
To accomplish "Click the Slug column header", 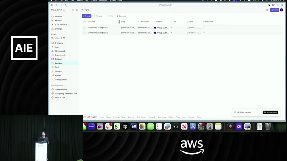I will (123, 22).
